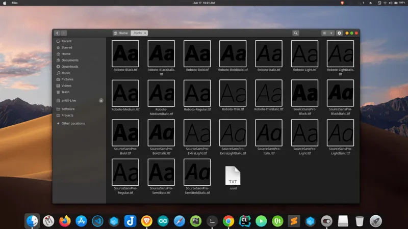
Task: Go back using the back arrow
Action: point(57,33)
